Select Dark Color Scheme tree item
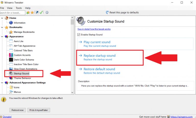This screenshot has height=118, width=196. [24, 60]
